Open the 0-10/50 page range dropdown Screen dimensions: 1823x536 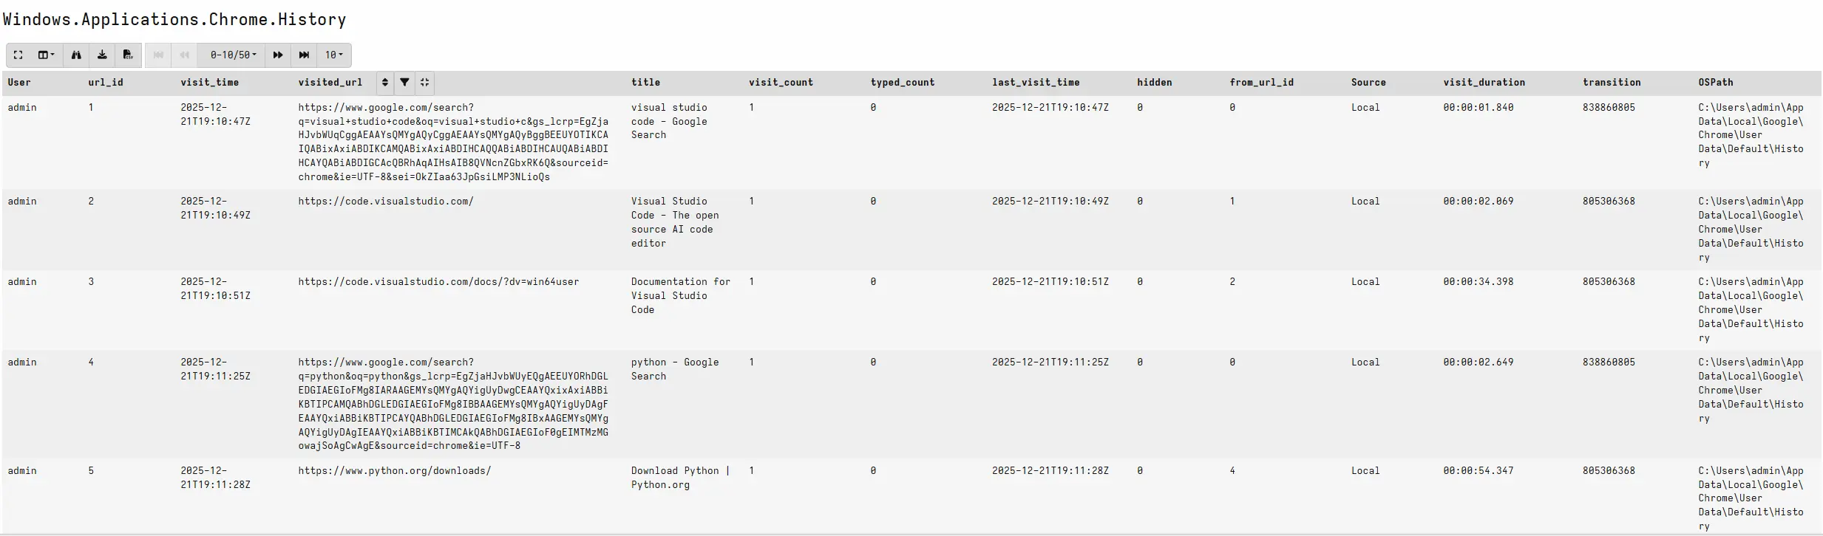[x=233, y=55]
